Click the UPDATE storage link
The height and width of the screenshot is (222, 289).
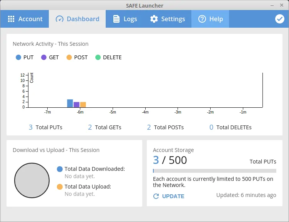pyautogui.click(x=173, y=196)
